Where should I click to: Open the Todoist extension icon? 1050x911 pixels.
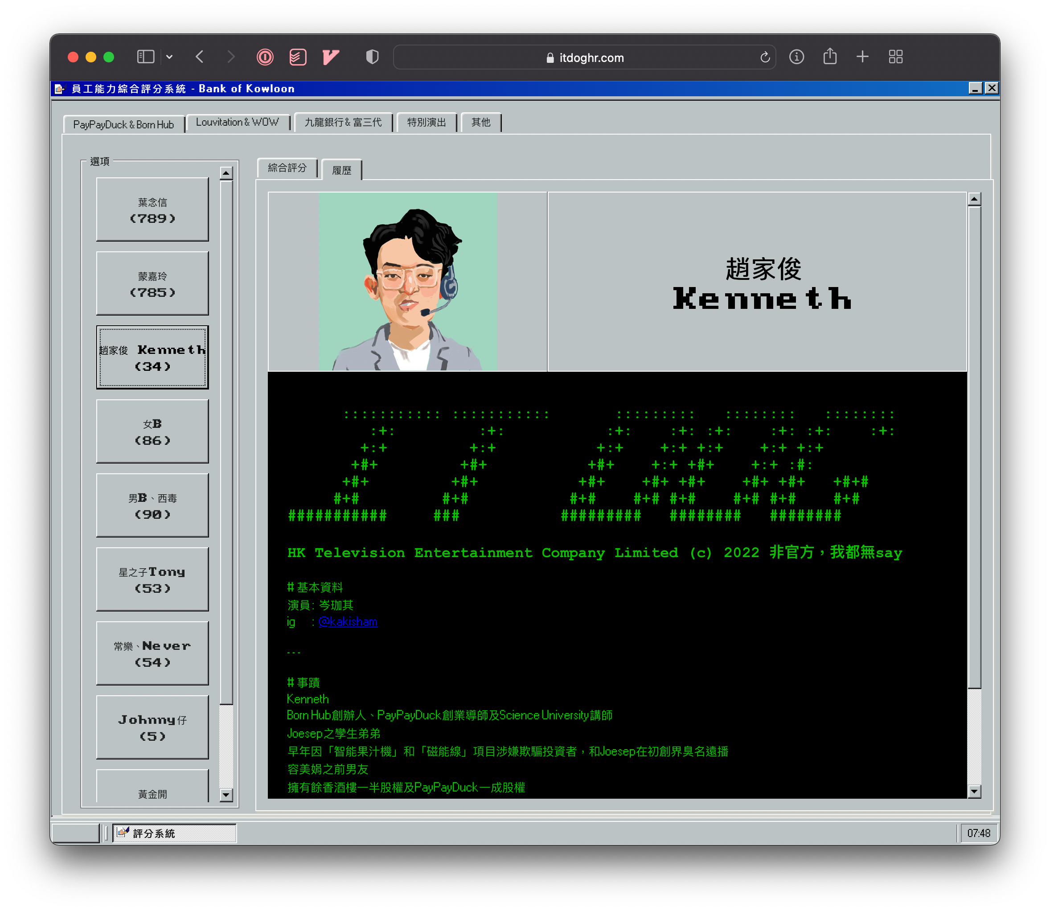298,57
